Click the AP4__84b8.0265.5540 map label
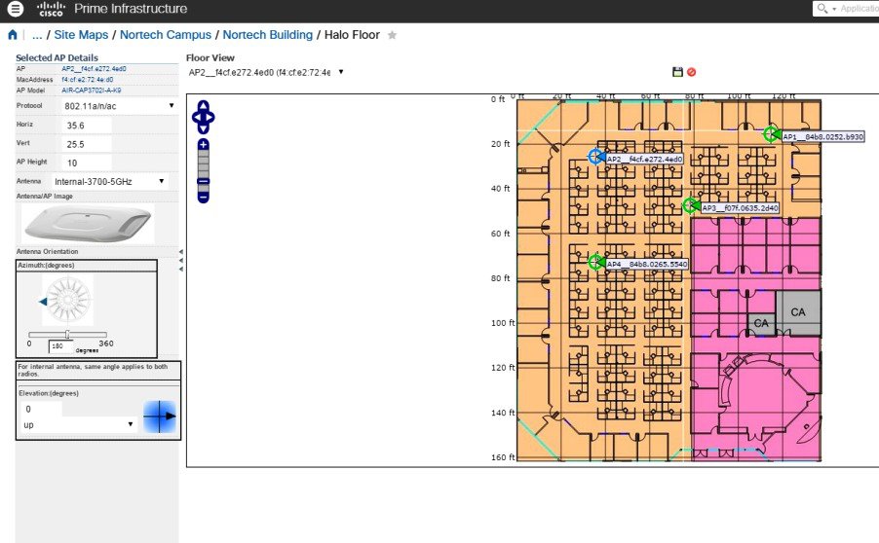Viewport: 879px width, 543px height. pos(647,264)
